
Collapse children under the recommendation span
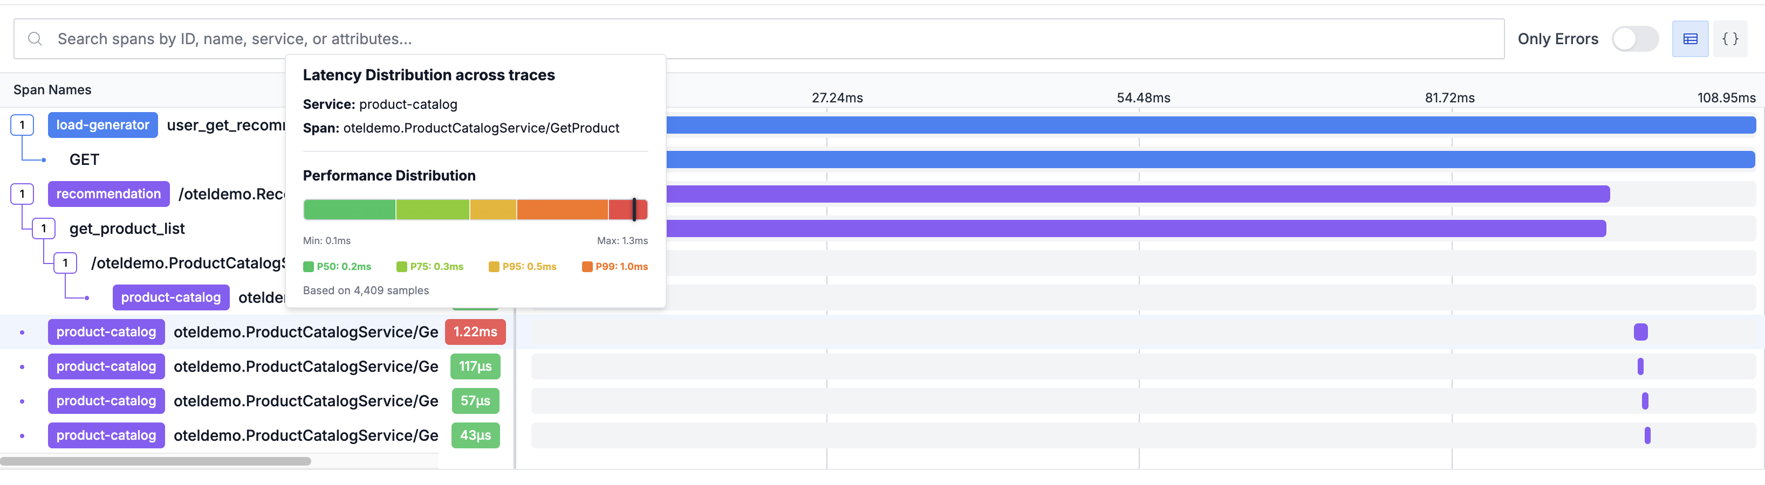[23, 193]
